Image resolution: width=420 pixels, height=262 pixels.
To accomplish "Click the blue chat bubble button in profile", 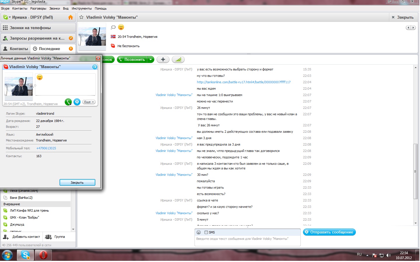I will pos(77,102).
